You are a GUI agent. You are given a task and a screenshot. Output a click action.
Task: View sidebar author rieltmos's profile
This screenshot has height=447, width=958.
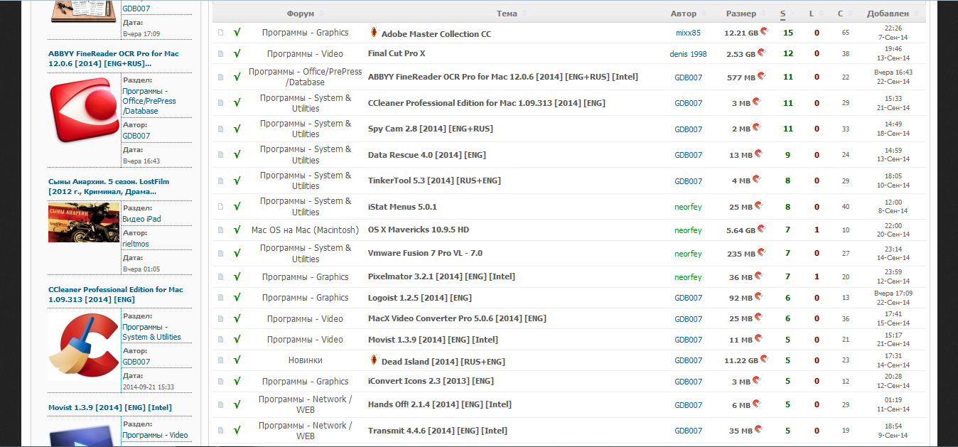click(136, 244)
